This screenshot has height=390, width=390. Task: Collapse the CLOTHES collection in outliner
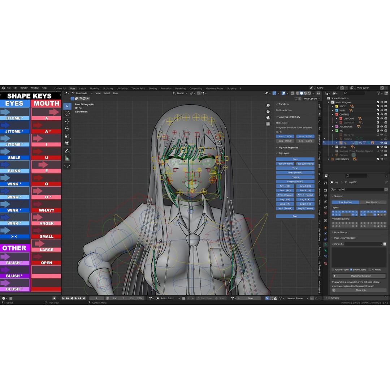(333, 114)
